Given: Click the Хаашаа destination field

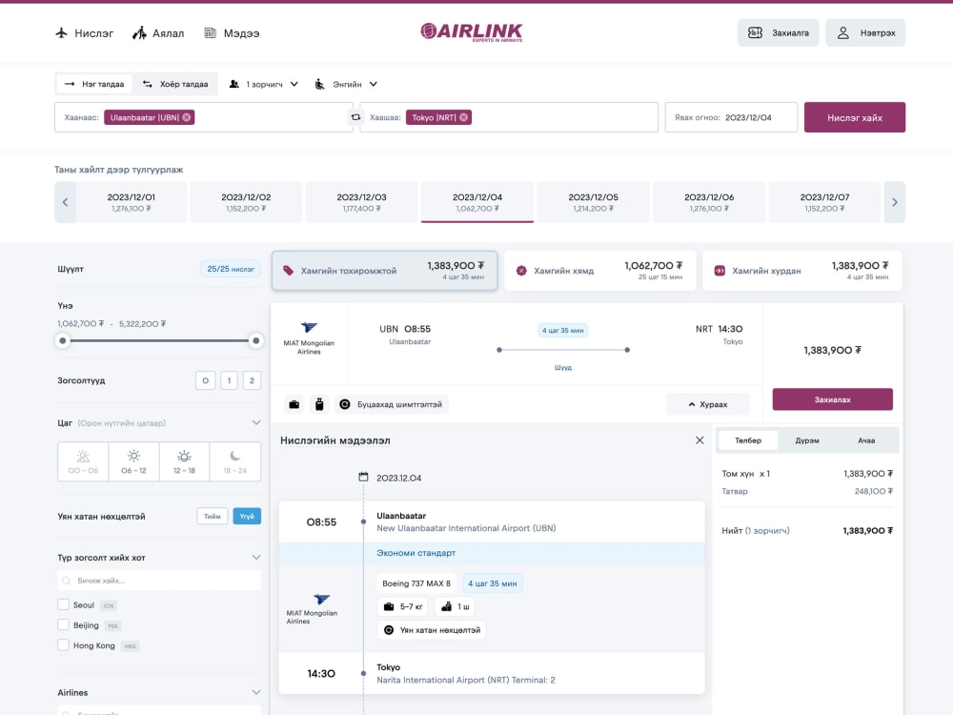Looking at the screenshot, I should click(509, 117).
